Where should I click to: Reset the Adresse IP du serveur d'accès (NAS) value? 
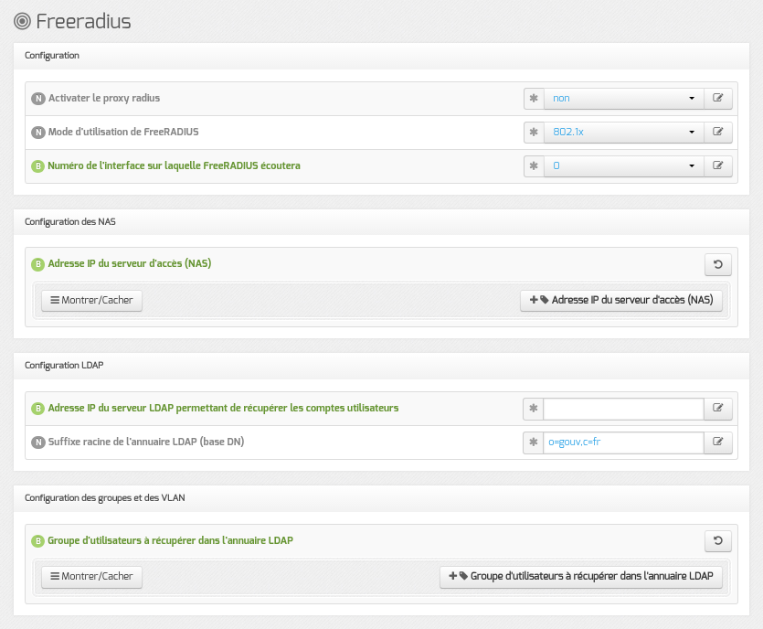[x=717, y=264]
